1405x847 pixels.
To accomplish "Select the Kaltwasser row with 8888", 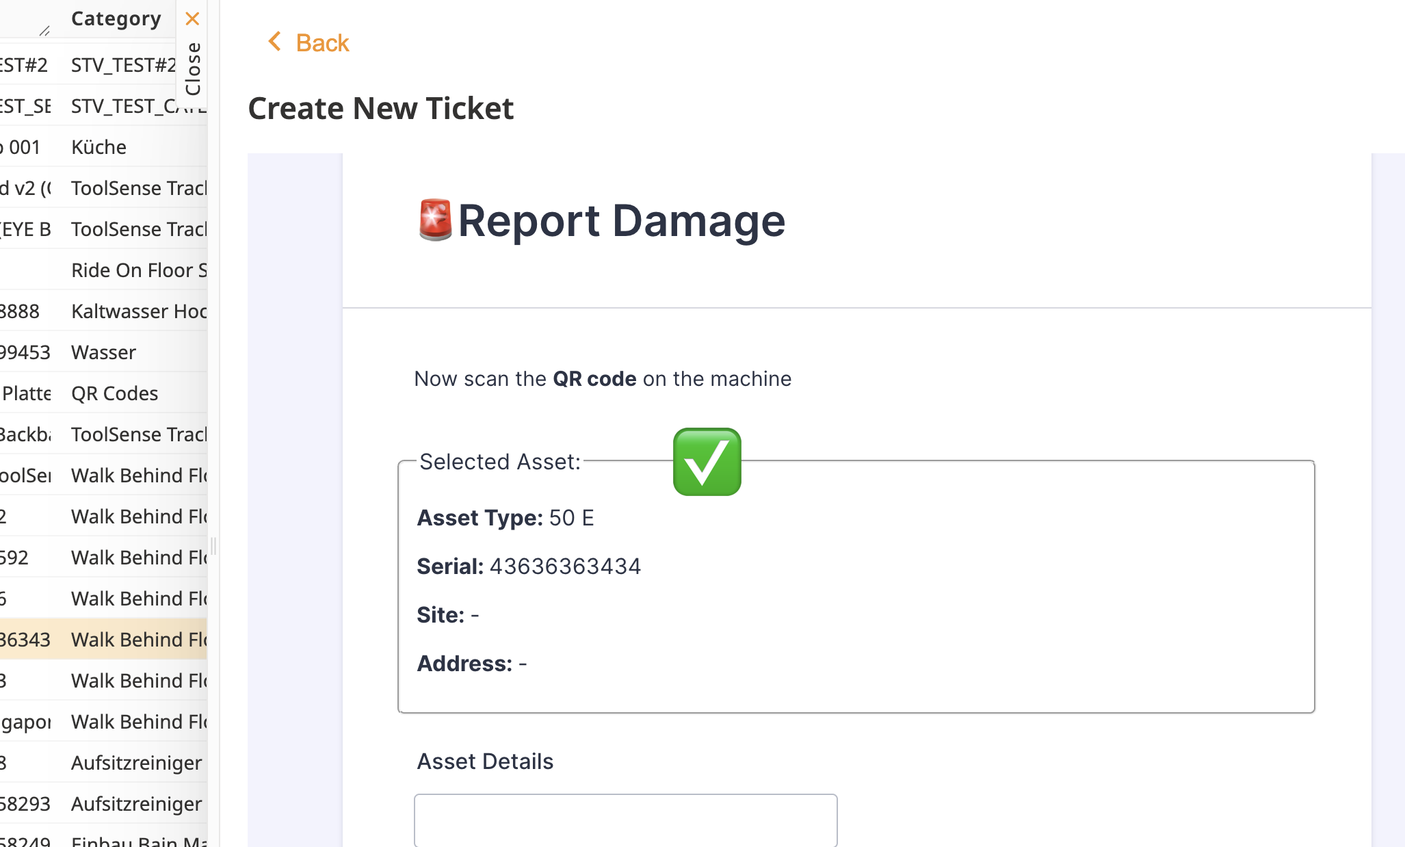I will pos(103,311).
